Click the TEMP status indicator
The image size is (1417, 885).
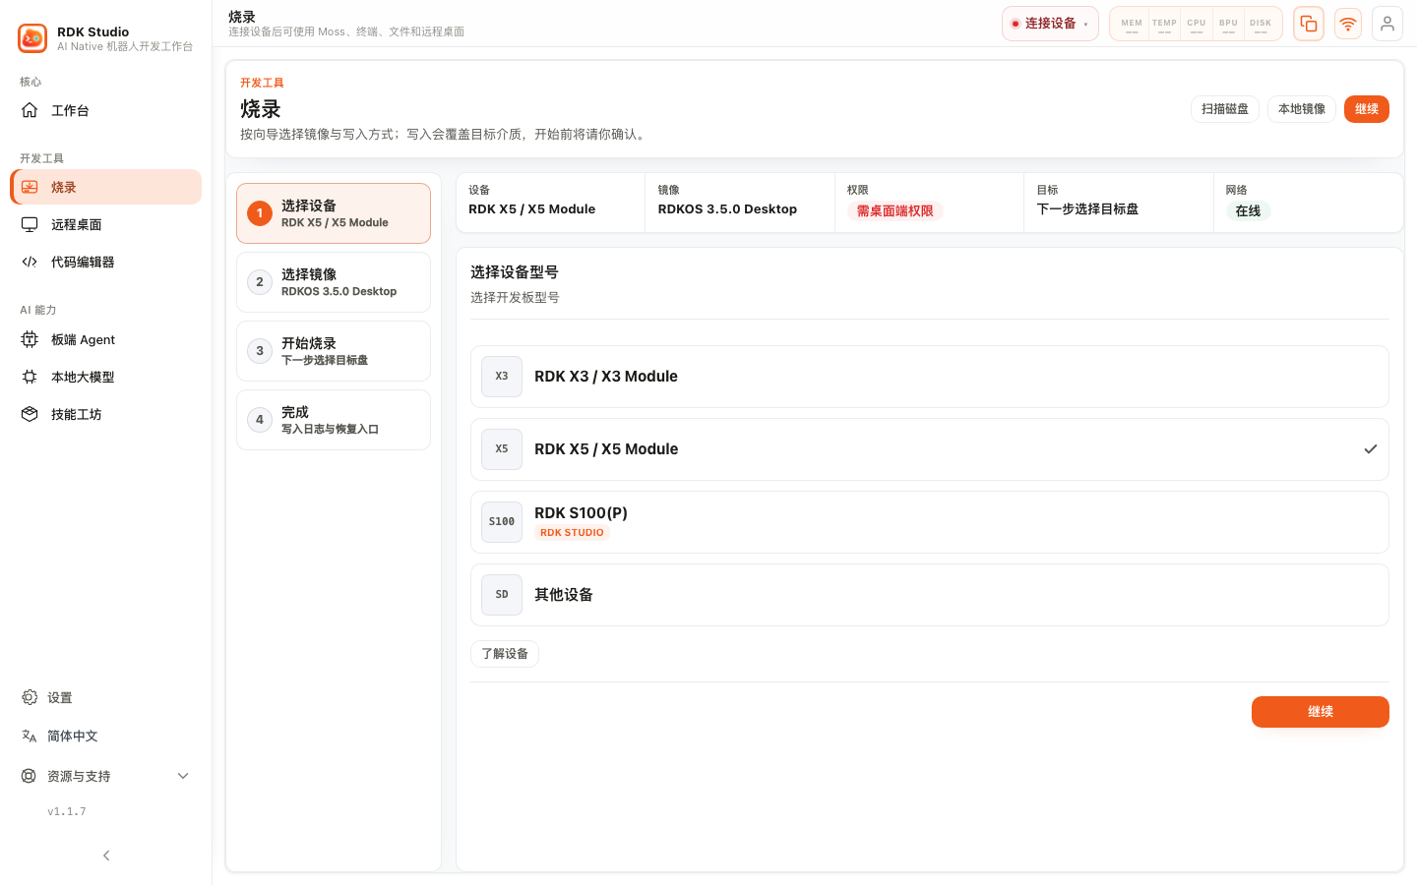tap(1164, 25)
